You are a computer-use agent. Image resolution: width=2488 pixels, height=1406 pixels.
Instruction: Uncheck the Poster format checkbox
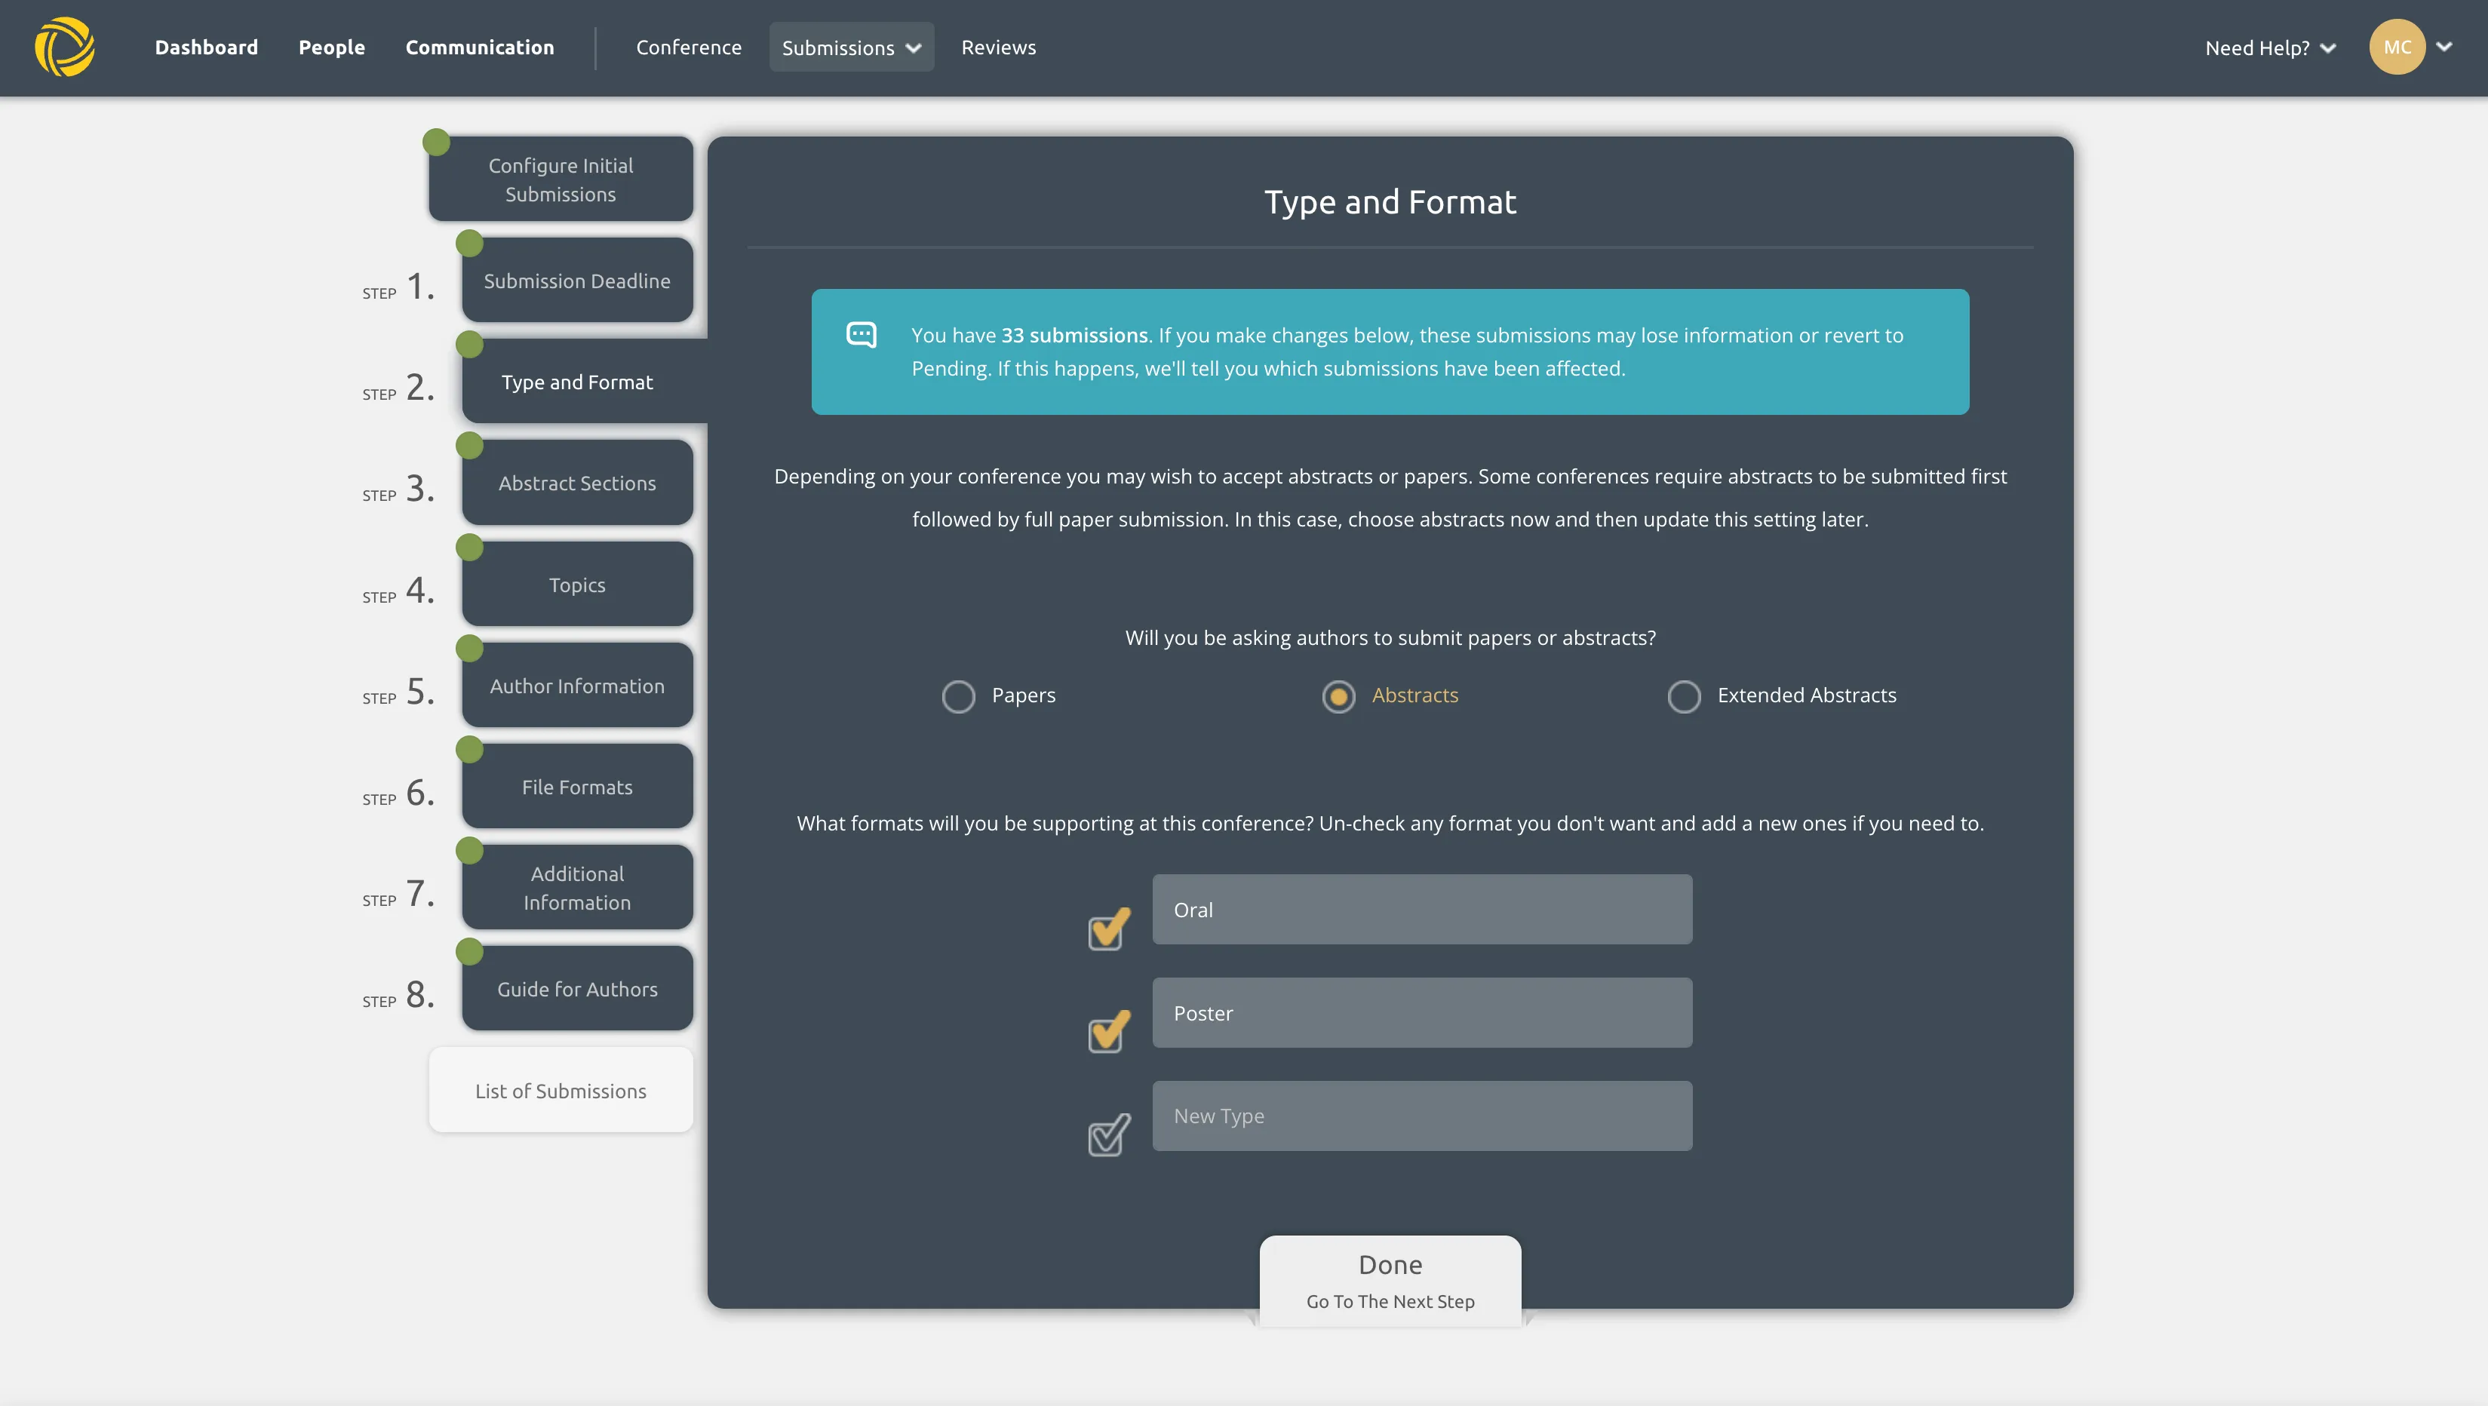pos(1107,1031)
